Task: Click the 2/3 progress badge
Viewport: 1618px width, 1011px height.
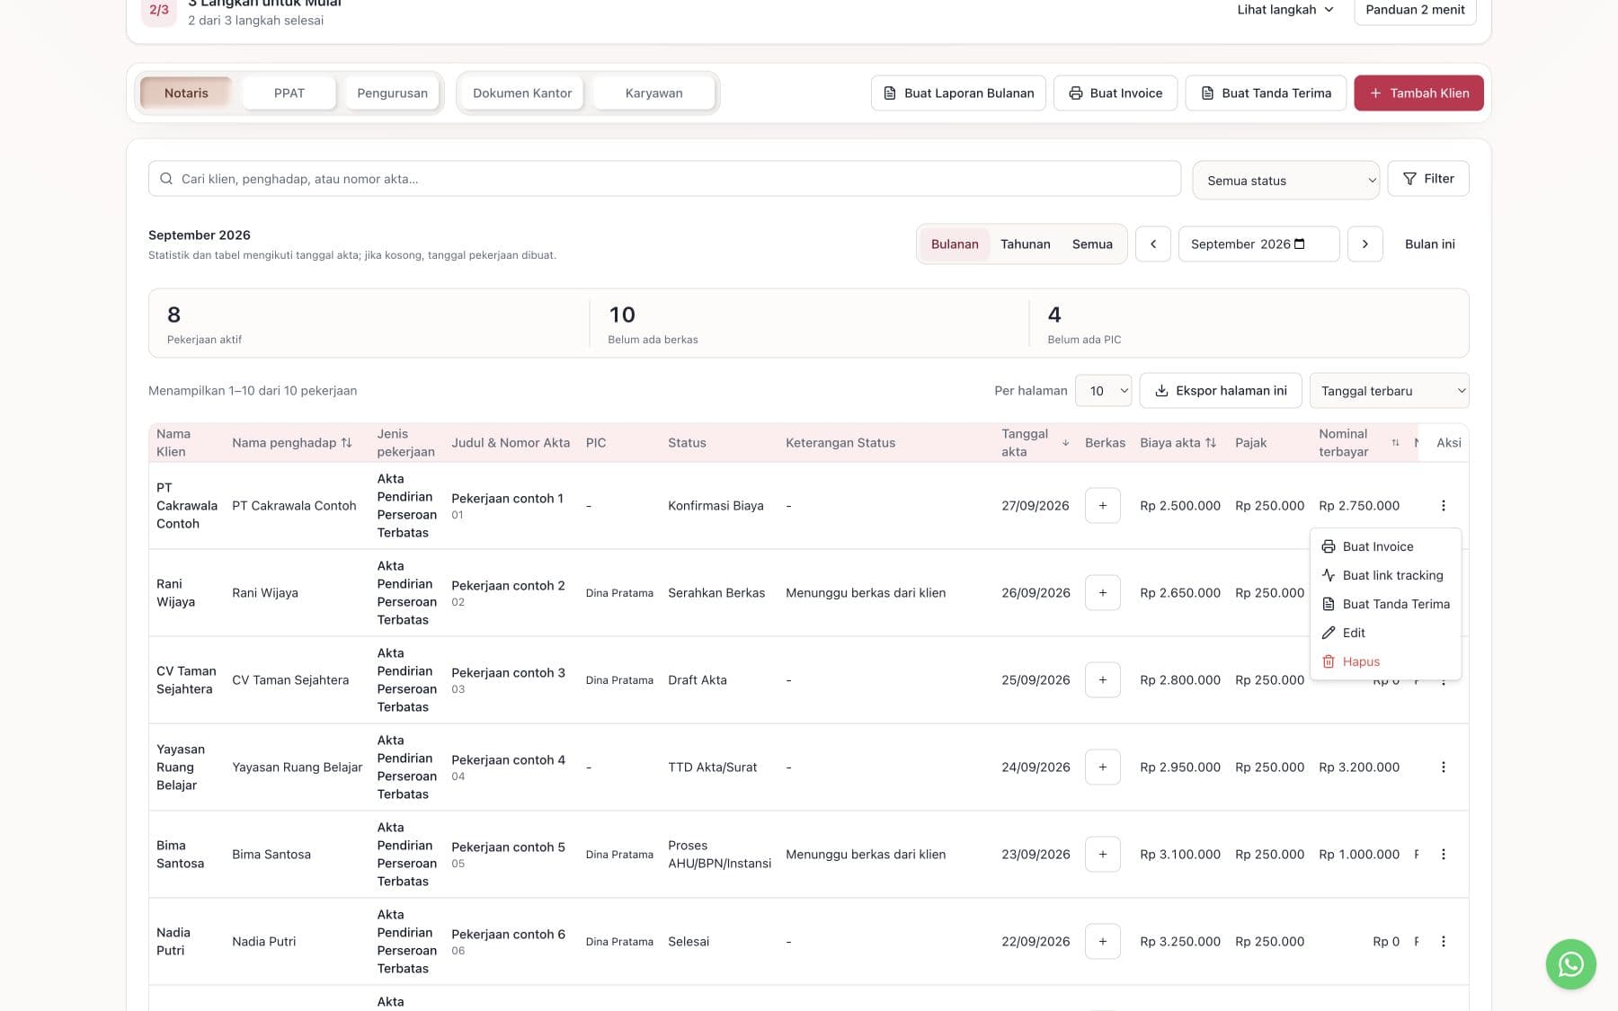Action: point(159,11)
